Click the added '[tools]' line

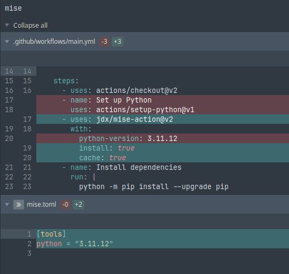click(x=162, y=234)
